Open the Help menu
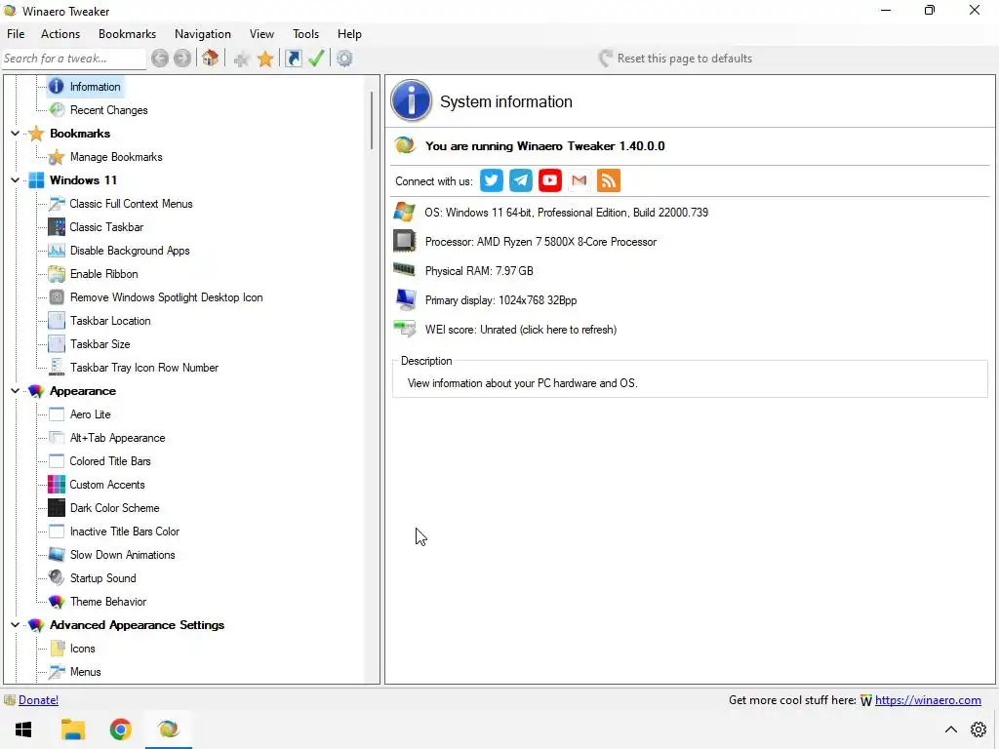This screenshot has width=999, height=749. tap(349, 34)
